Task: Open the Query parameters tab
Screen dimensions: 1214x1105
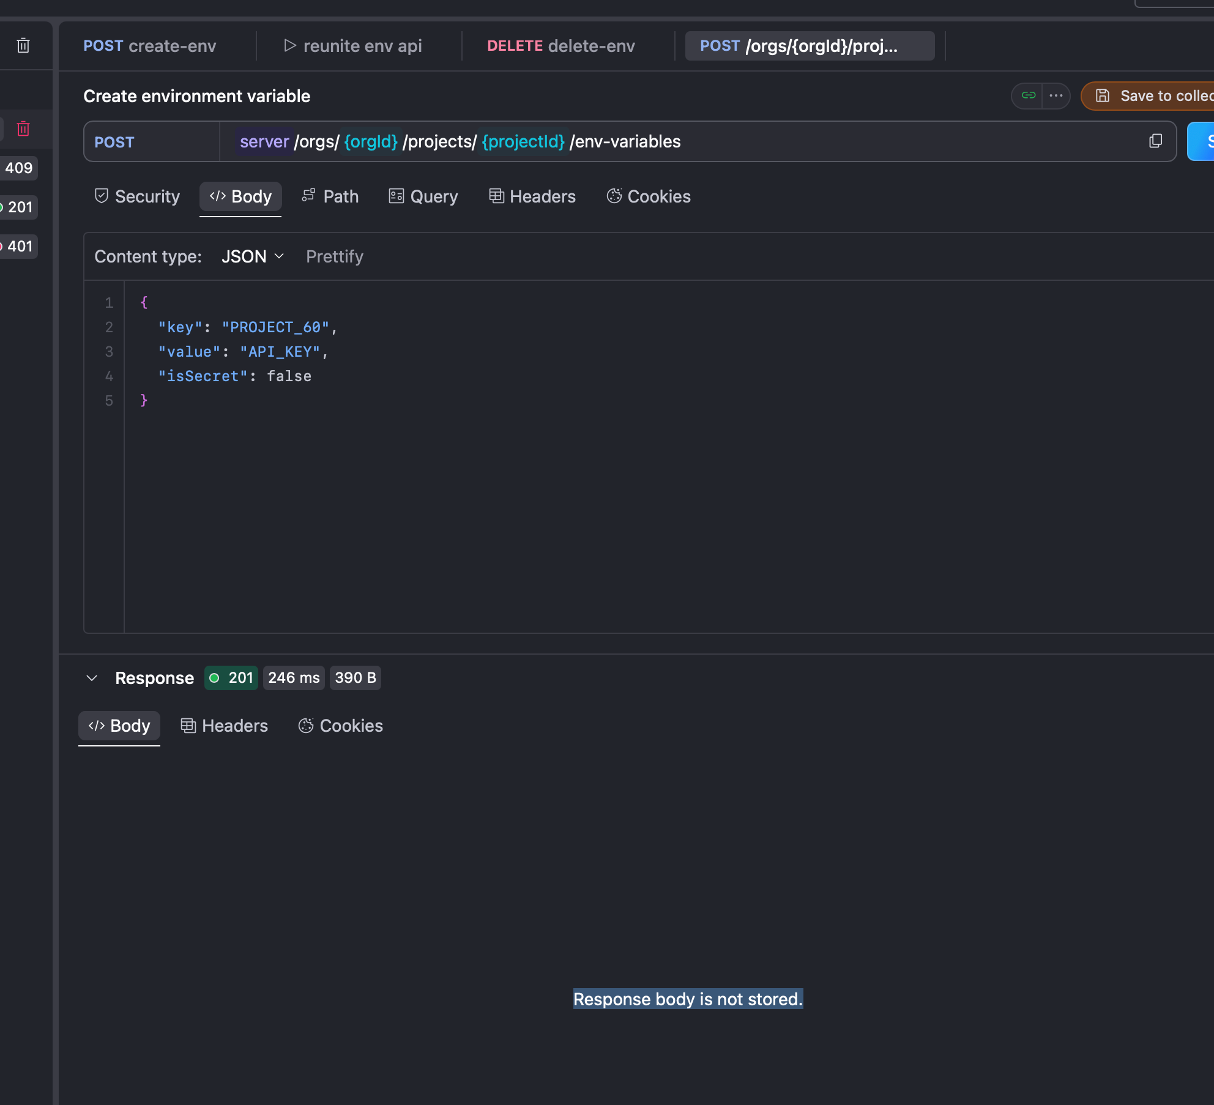Action: coord(423,196)
